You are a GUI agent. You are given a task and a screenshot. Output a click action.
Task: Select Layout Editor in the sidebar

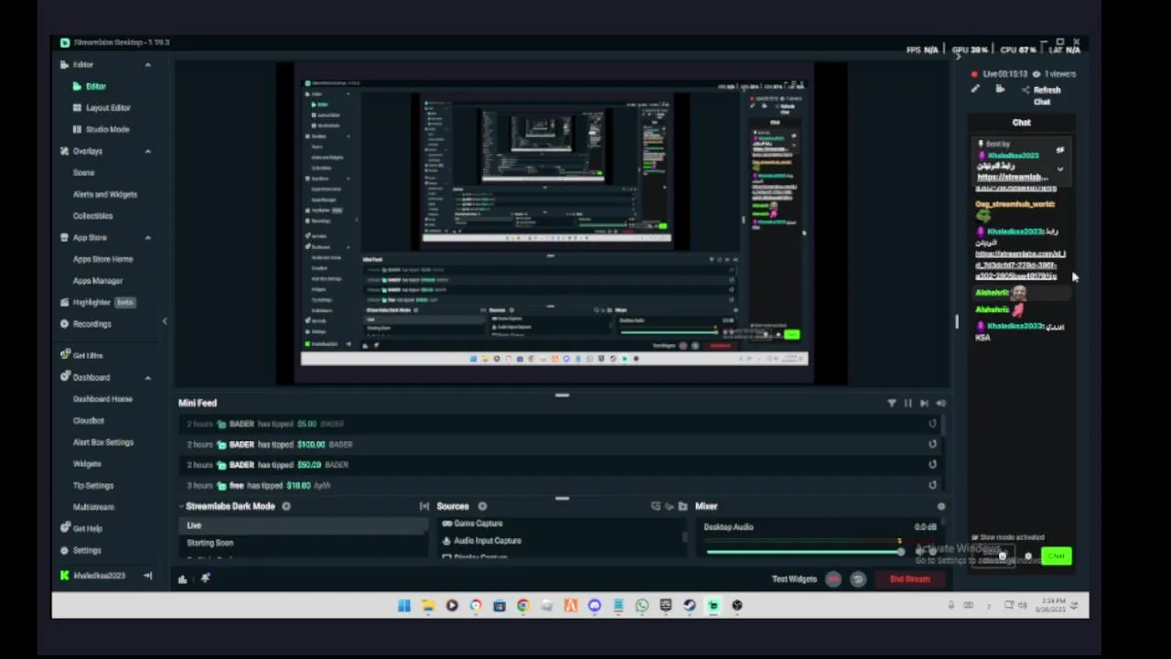(108, 108)
